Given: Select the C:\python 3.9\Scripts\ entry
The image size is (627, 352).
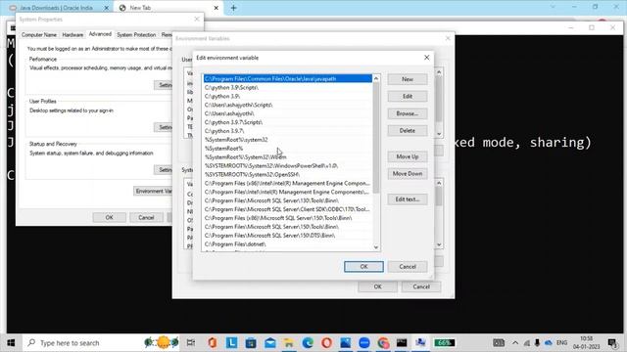Looking at the screenshot, I should (x=287, y=87).
